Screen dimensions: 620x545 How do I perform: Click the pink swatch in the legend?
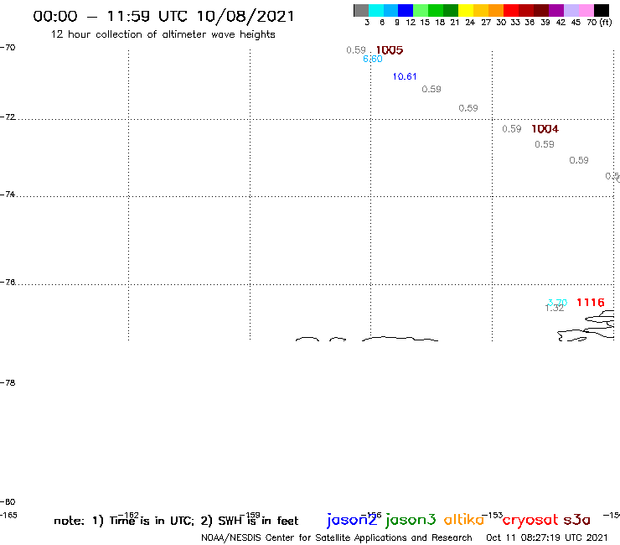pos(586,10)
